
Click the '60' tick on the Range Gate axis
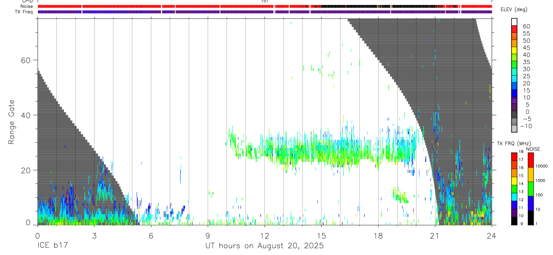pyautogui.click(x=27, y=60)
